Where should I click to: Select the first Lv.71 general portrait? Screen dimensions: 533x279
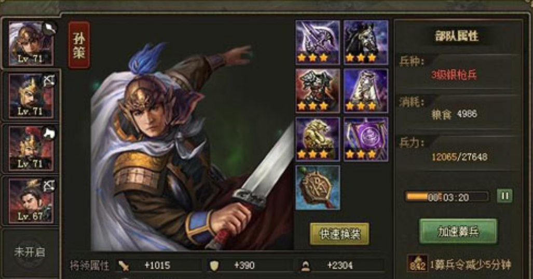(31, 44)
